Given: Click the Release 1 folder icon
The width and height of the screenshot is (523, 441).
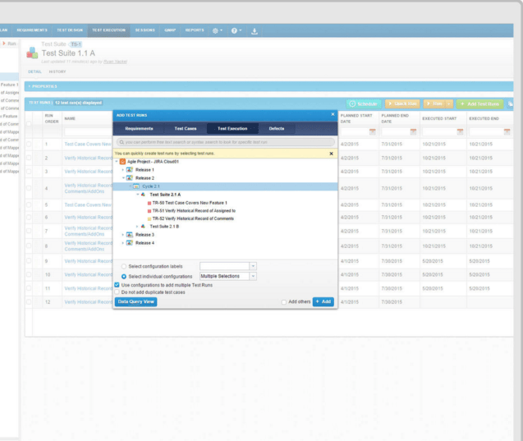Looking at the screenshot, I should 130,170.
